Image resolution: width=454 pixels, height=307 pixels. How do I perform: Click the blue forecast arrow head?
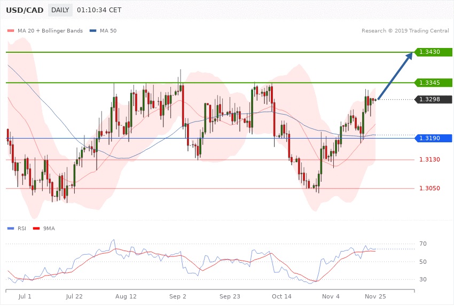tap(409, 56)
